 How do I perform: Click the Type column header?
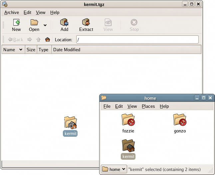[x=43, y=50]
